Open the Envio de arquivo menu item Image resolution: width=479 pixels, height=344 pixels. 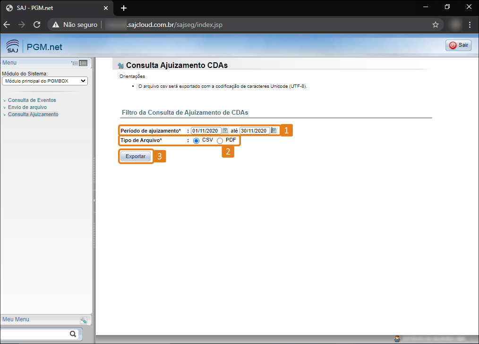point(27,107)
